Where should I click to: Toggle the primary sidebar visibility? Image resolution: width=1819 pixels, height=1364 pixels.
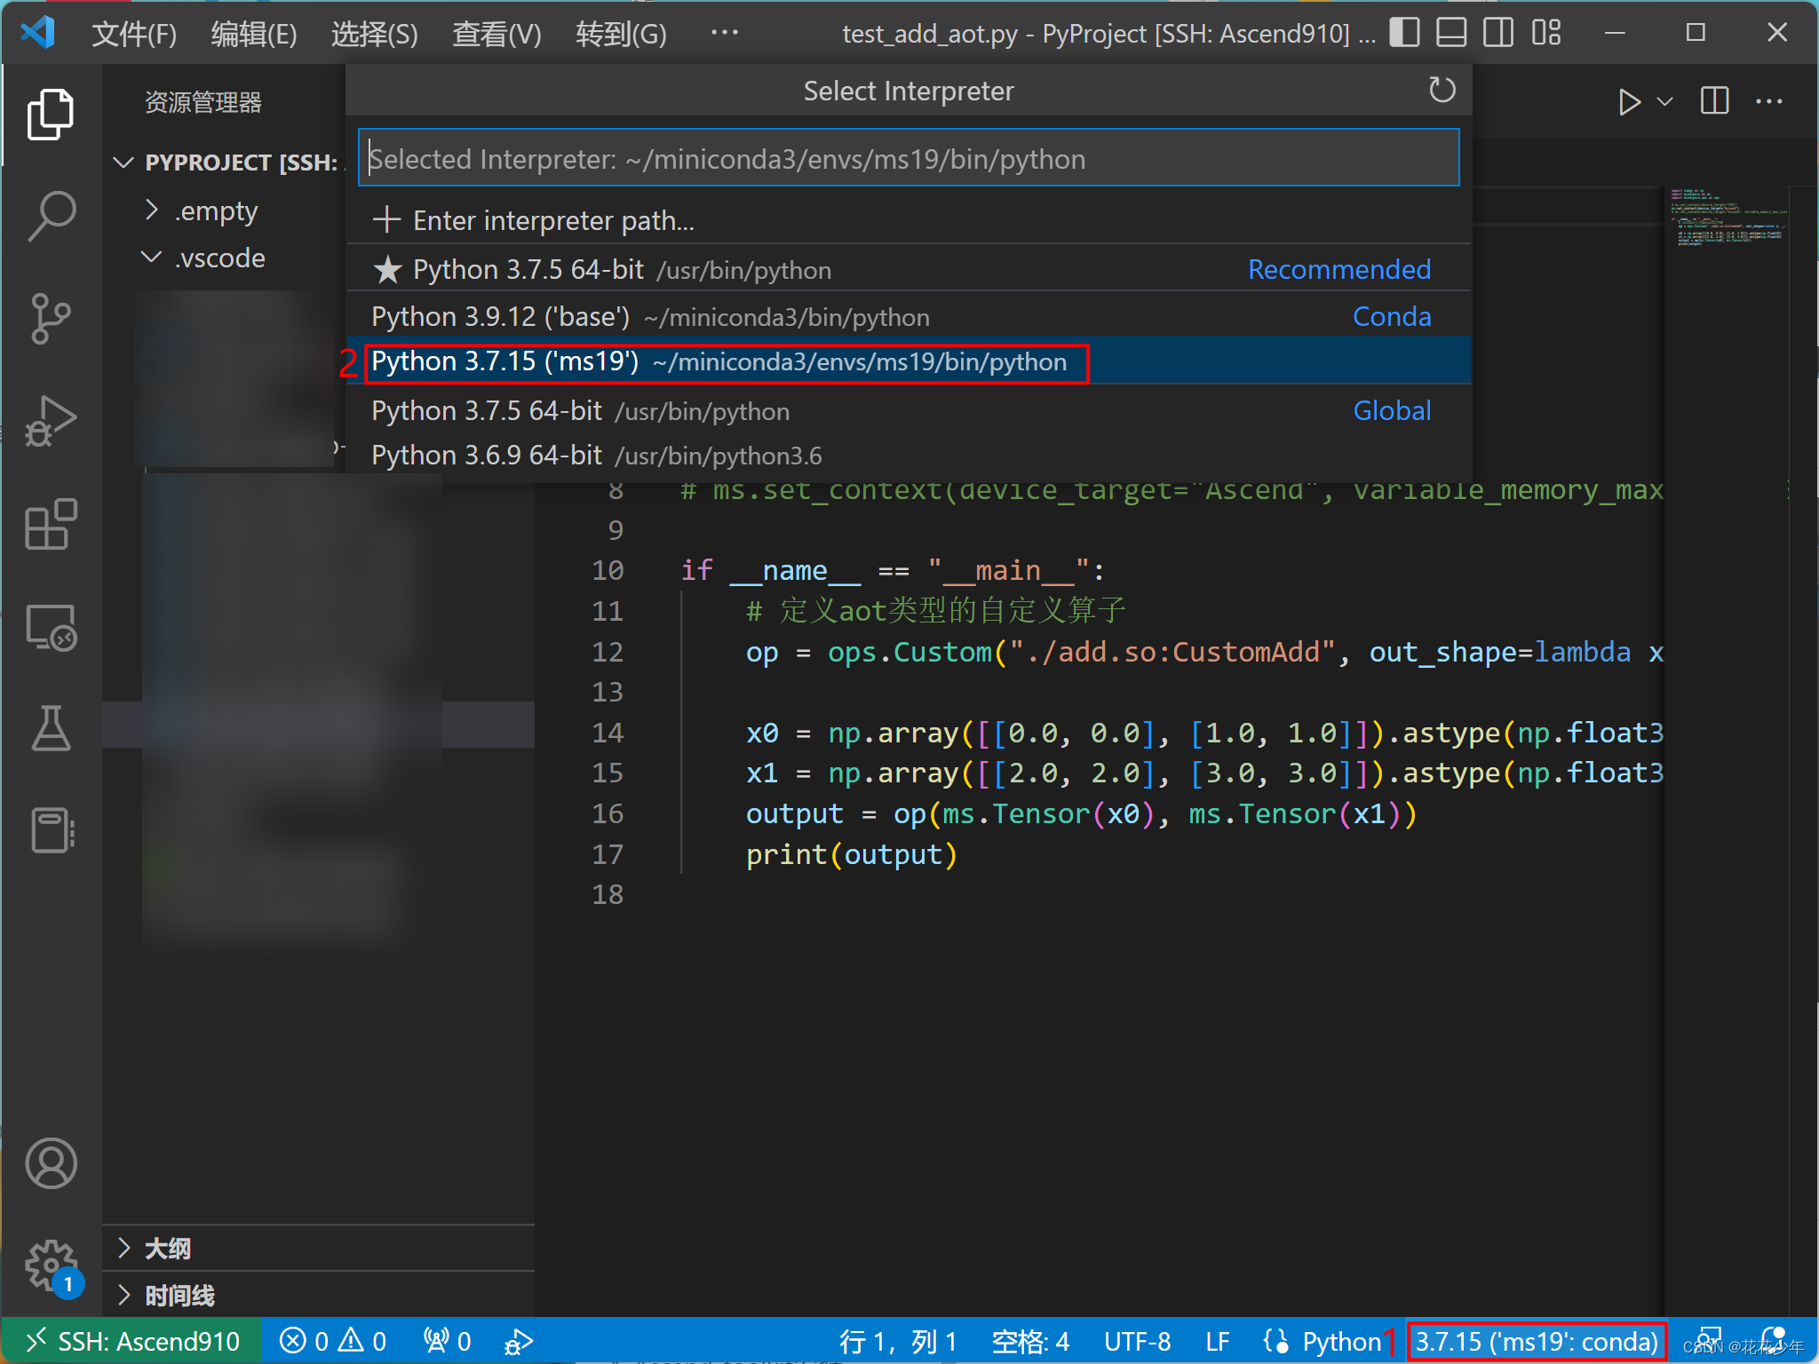click(x=1403, y=33)
